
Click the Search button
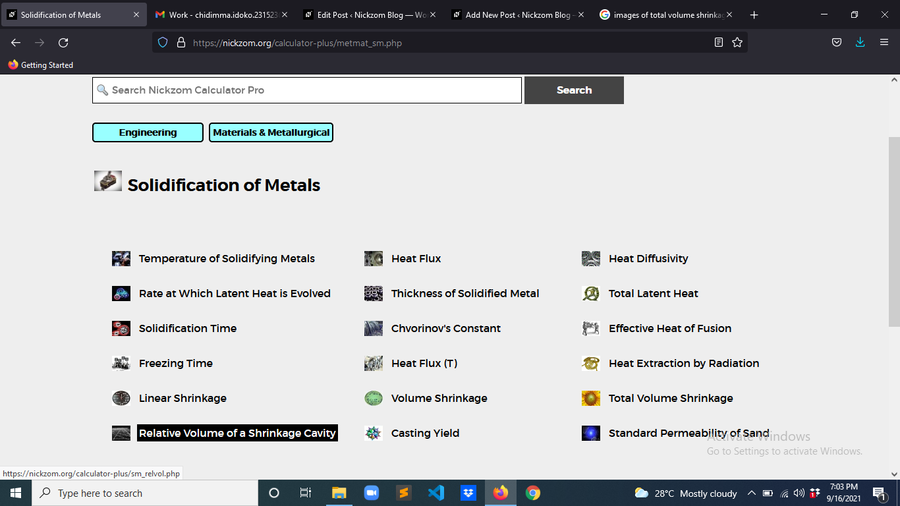point(574,90)
